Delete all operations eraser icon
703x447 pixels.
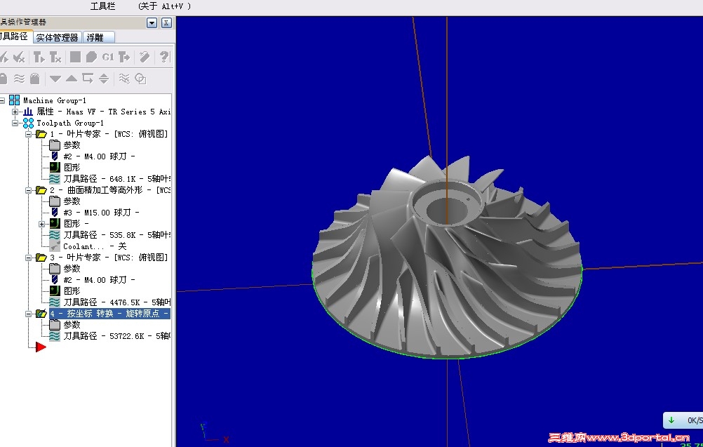click(145, 57)
